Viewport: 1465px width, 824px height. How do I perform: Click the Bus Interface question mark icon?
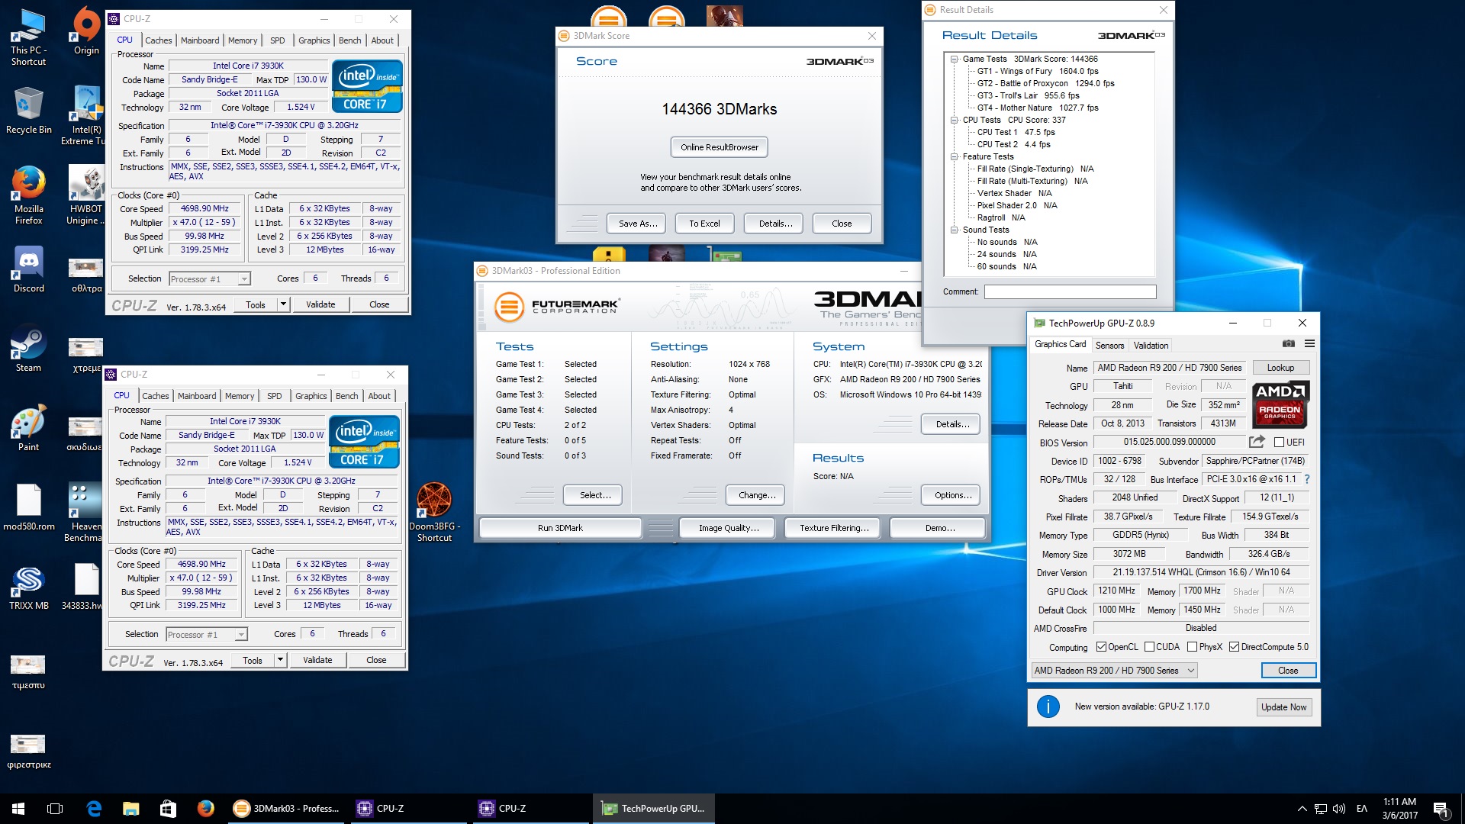pos(1306,479)
